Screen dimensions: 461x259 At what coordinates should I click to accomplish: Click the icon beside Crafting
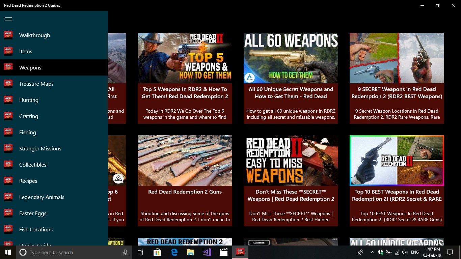[8, 116]
